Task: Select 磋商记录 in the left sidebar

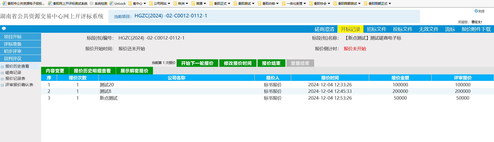Action: pyautogui.click(x=13, y=73)
